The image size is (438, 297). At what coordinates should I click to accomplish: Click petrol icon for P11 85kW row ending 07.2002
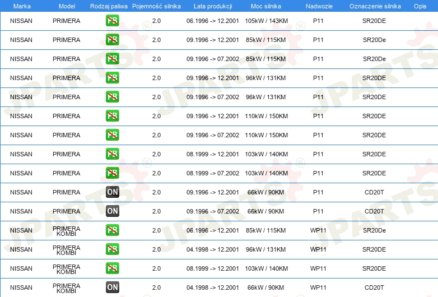coord(112,59)
